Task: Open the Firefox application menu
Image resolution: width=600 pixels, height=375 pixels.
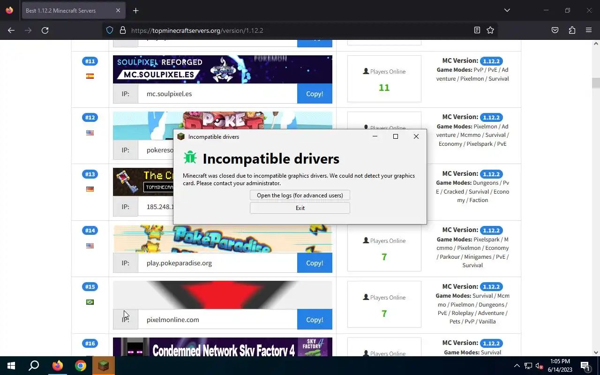Action: point(589,30)
